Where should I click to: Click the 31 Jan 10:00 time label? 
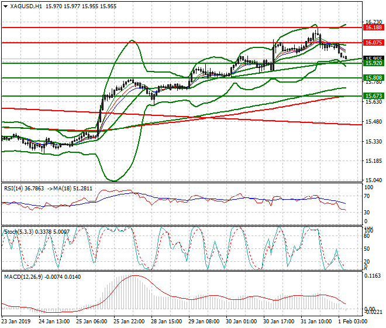(x=316, y=322)
